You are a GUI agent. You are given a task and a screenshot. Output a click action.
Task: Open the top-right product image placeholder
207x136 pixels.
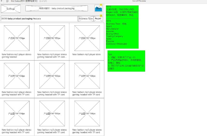pyautogui.click(x=87, y=38)
